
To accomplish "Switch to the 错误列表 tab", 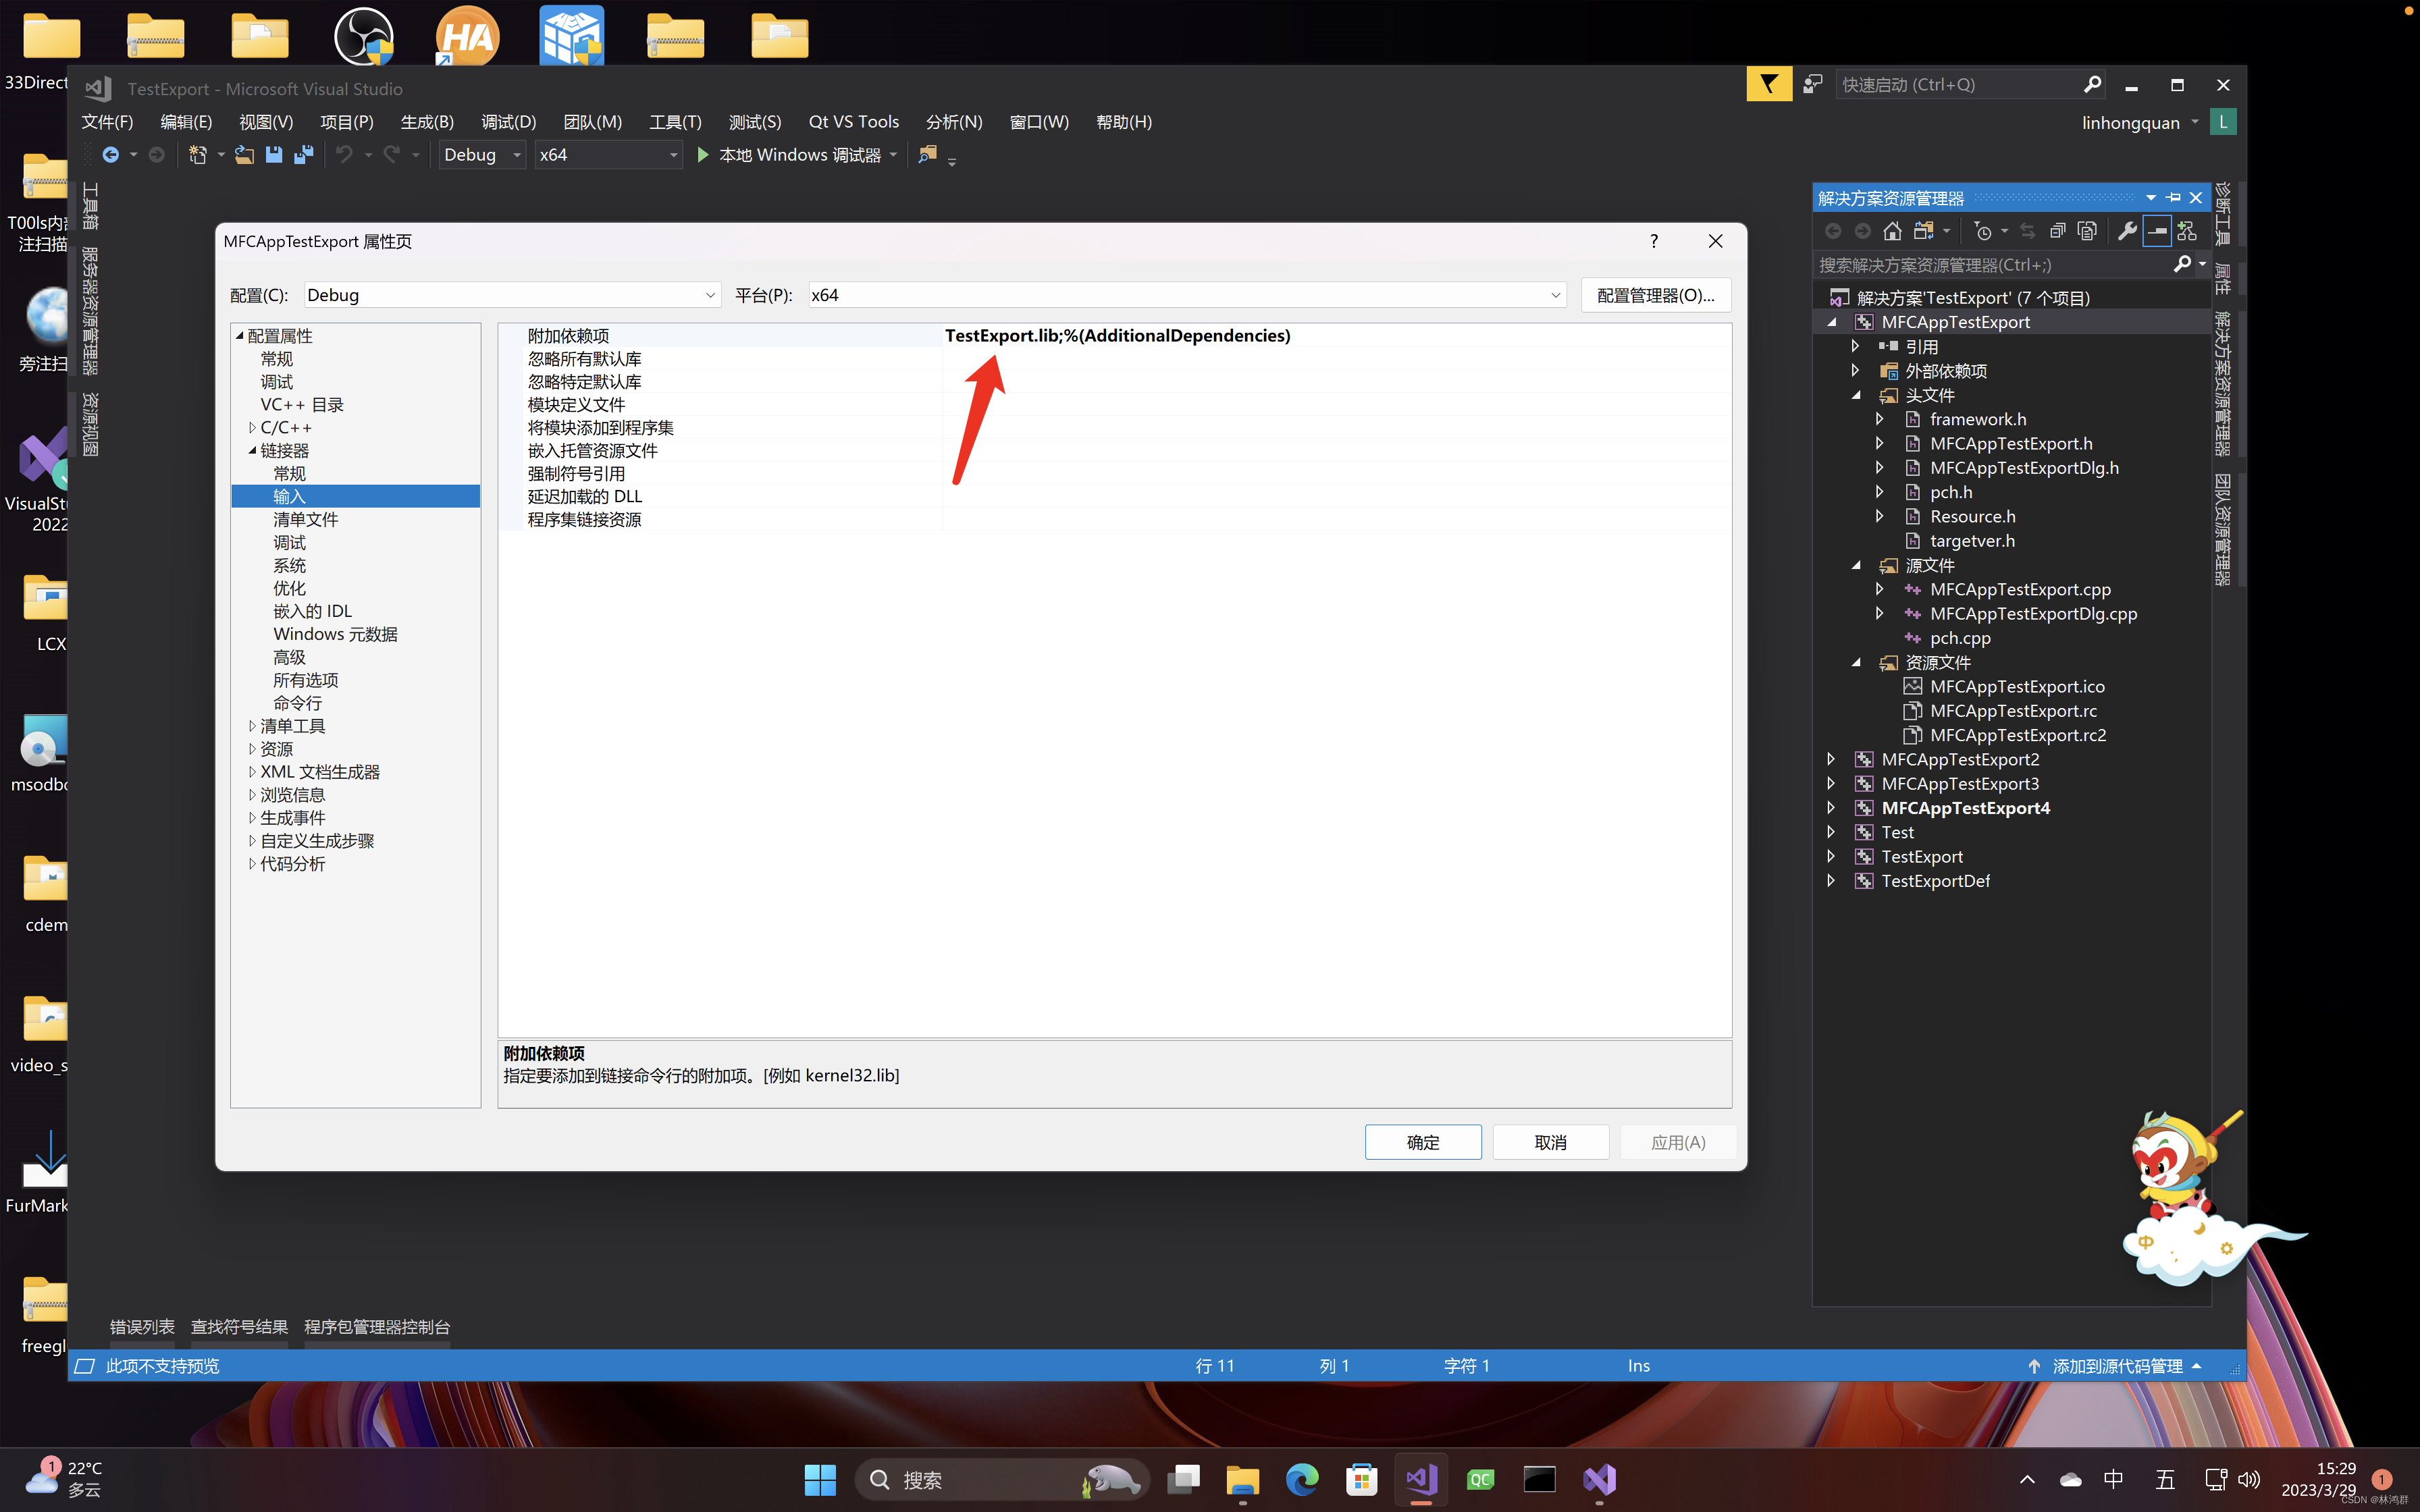I will coord(142,1327).
